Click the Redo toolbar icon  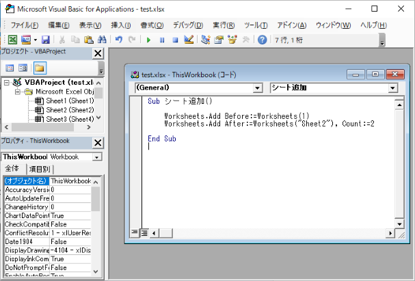pyautogui.click(x=132, y=40)
